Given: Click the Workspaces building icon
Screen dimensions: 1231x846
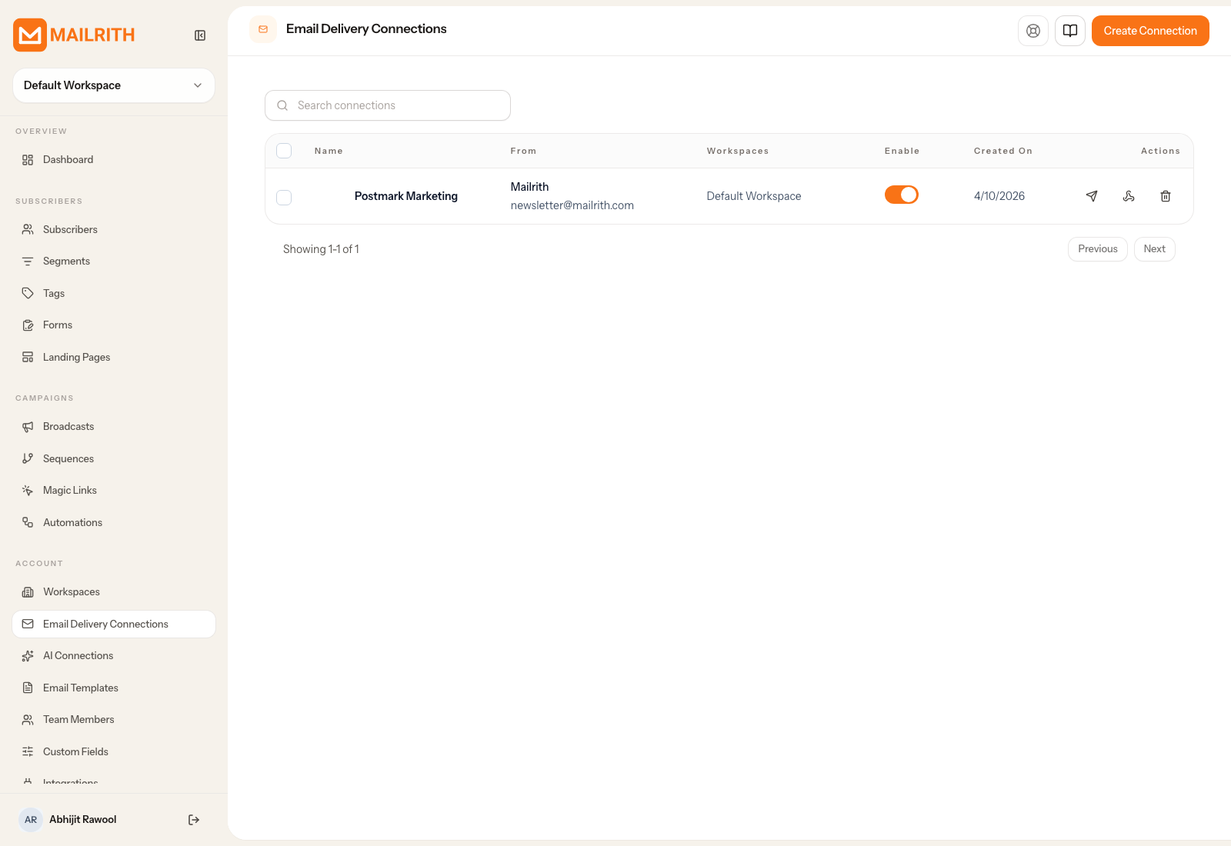Looking at the screenshot, I should coord(28,592).
